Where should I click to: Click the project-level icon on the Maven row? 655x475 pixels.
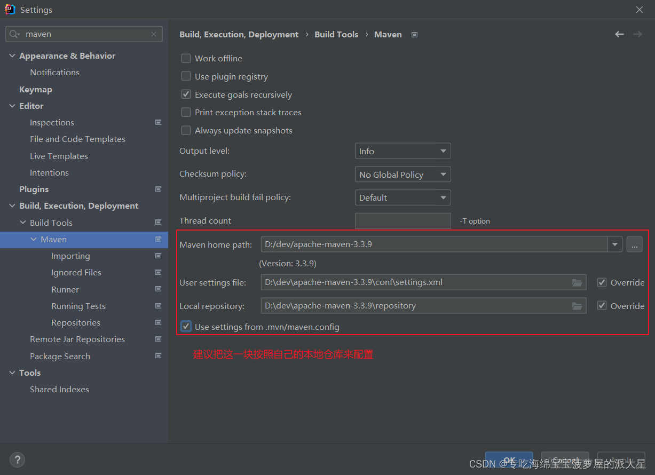[x=158, y=239]
